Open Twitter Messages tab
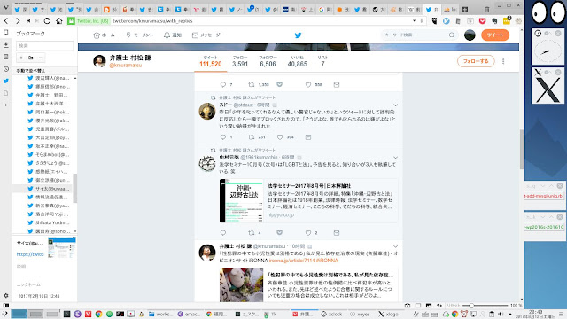This screenshot has width=567, height=319. coord(206,35)
